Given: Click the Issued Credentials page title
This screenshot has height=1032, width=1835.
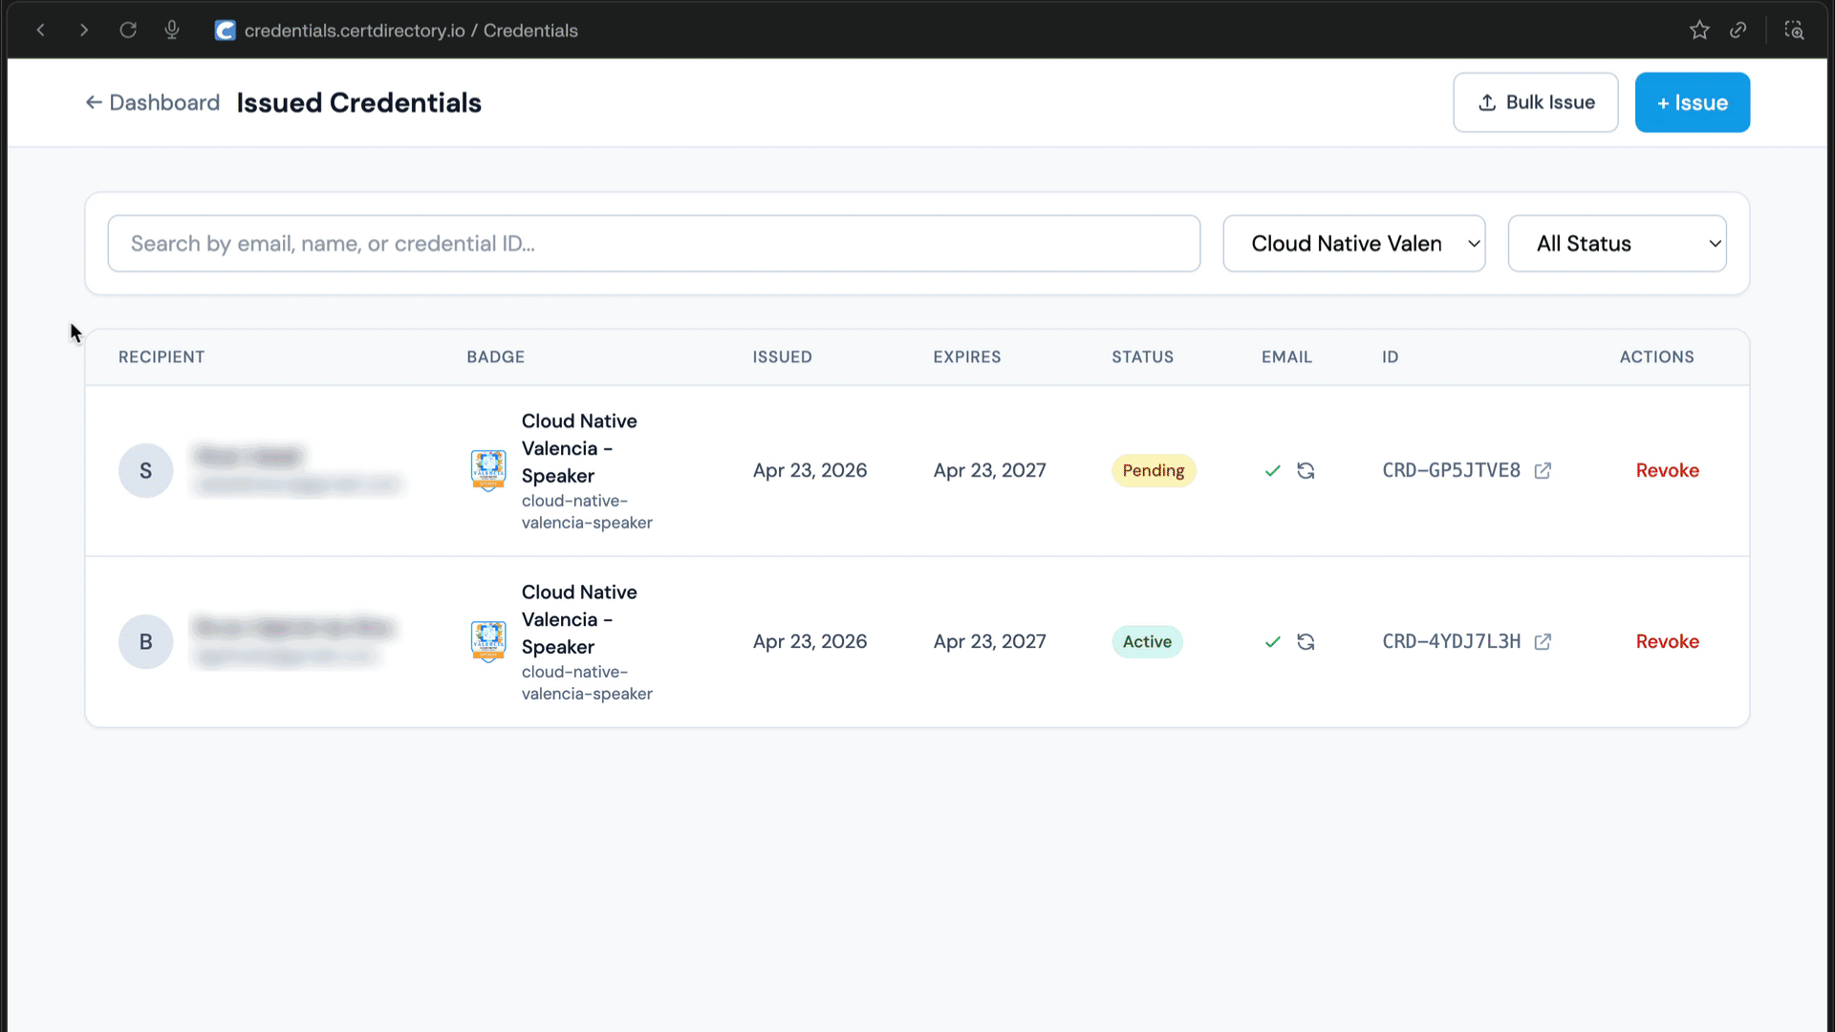Looking at the screenshot, I should point(359,102).
